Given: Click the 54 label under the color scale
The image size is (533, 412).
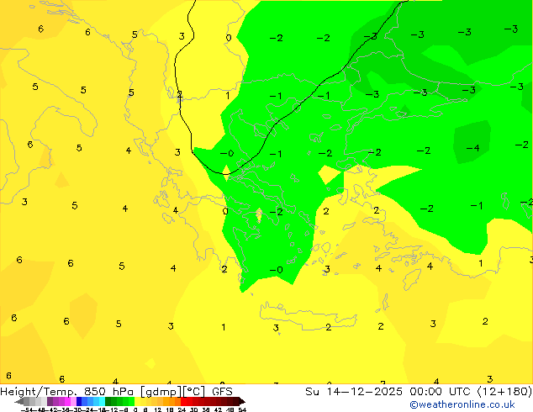Looking at the screenshot, I should point(242,409).
